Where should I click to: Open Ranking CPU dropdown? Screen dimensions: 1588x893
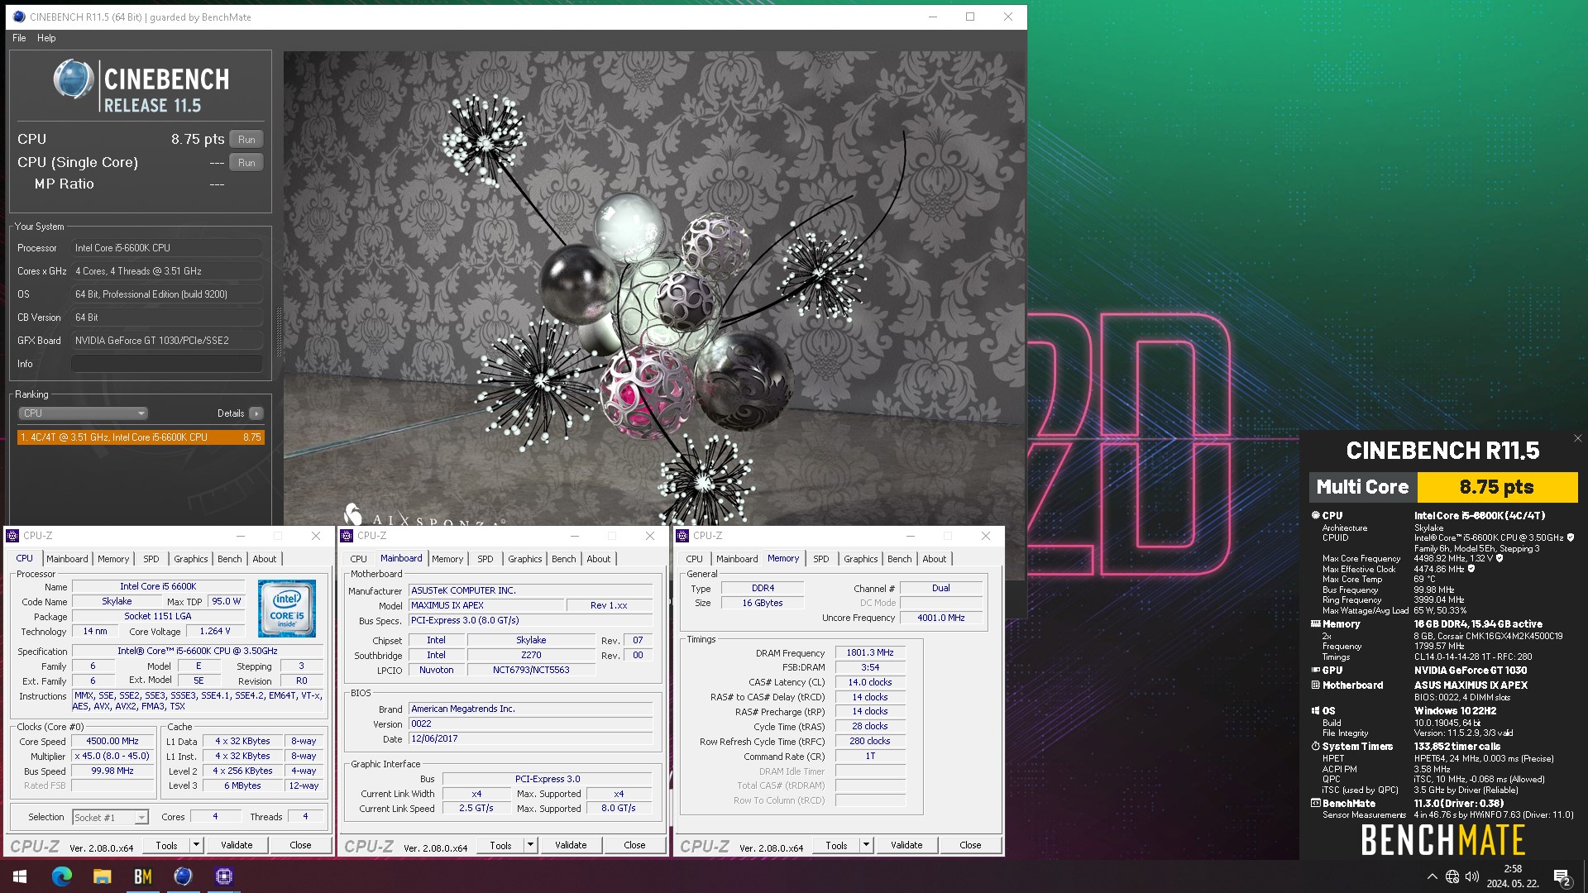click(83, 413)
